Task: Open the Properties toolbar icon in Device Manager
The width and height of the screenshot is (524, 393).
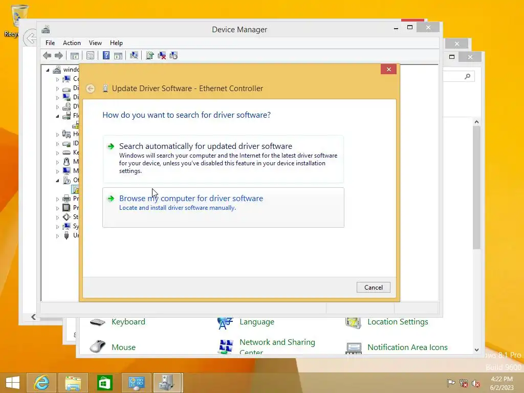Action: [x=90, y=55]
